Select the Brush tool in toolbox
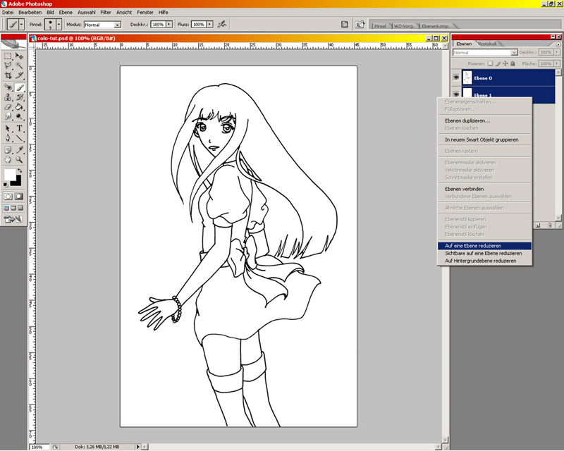Viewport: 564px width, 451px height. (20, 87)
